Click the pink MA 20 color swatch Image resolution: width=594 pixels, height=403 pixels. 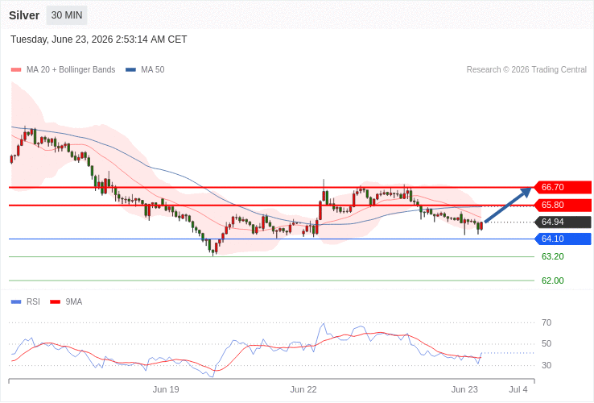[16, 70]
